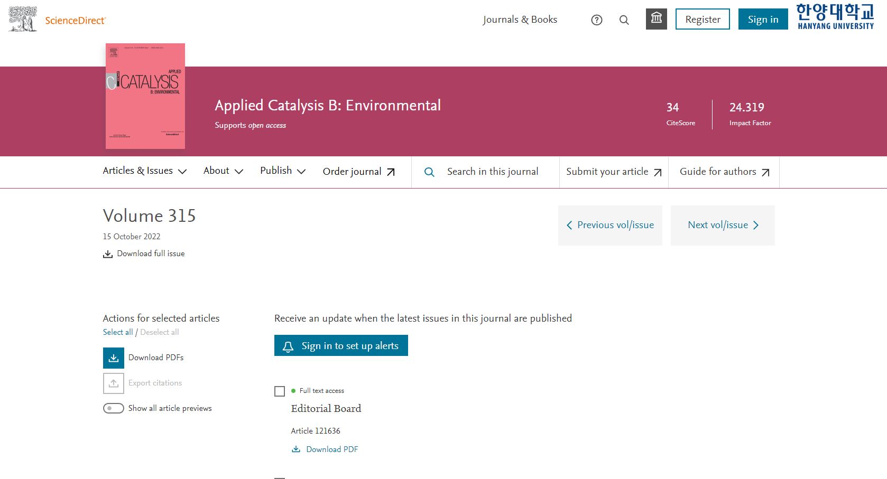Click the Download PDFs icon button
Screen dimensions: 887x479
[114, 358]
